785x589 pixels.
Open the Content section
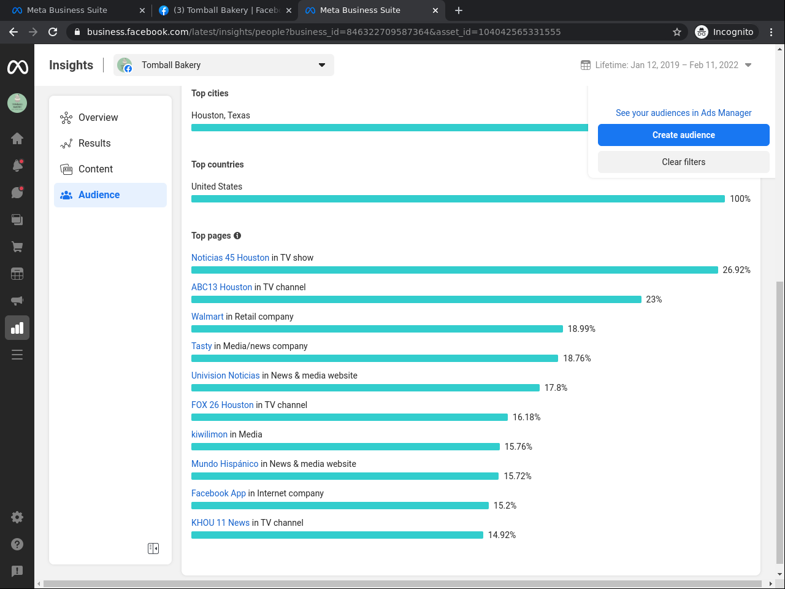click(x=110, y=169)
